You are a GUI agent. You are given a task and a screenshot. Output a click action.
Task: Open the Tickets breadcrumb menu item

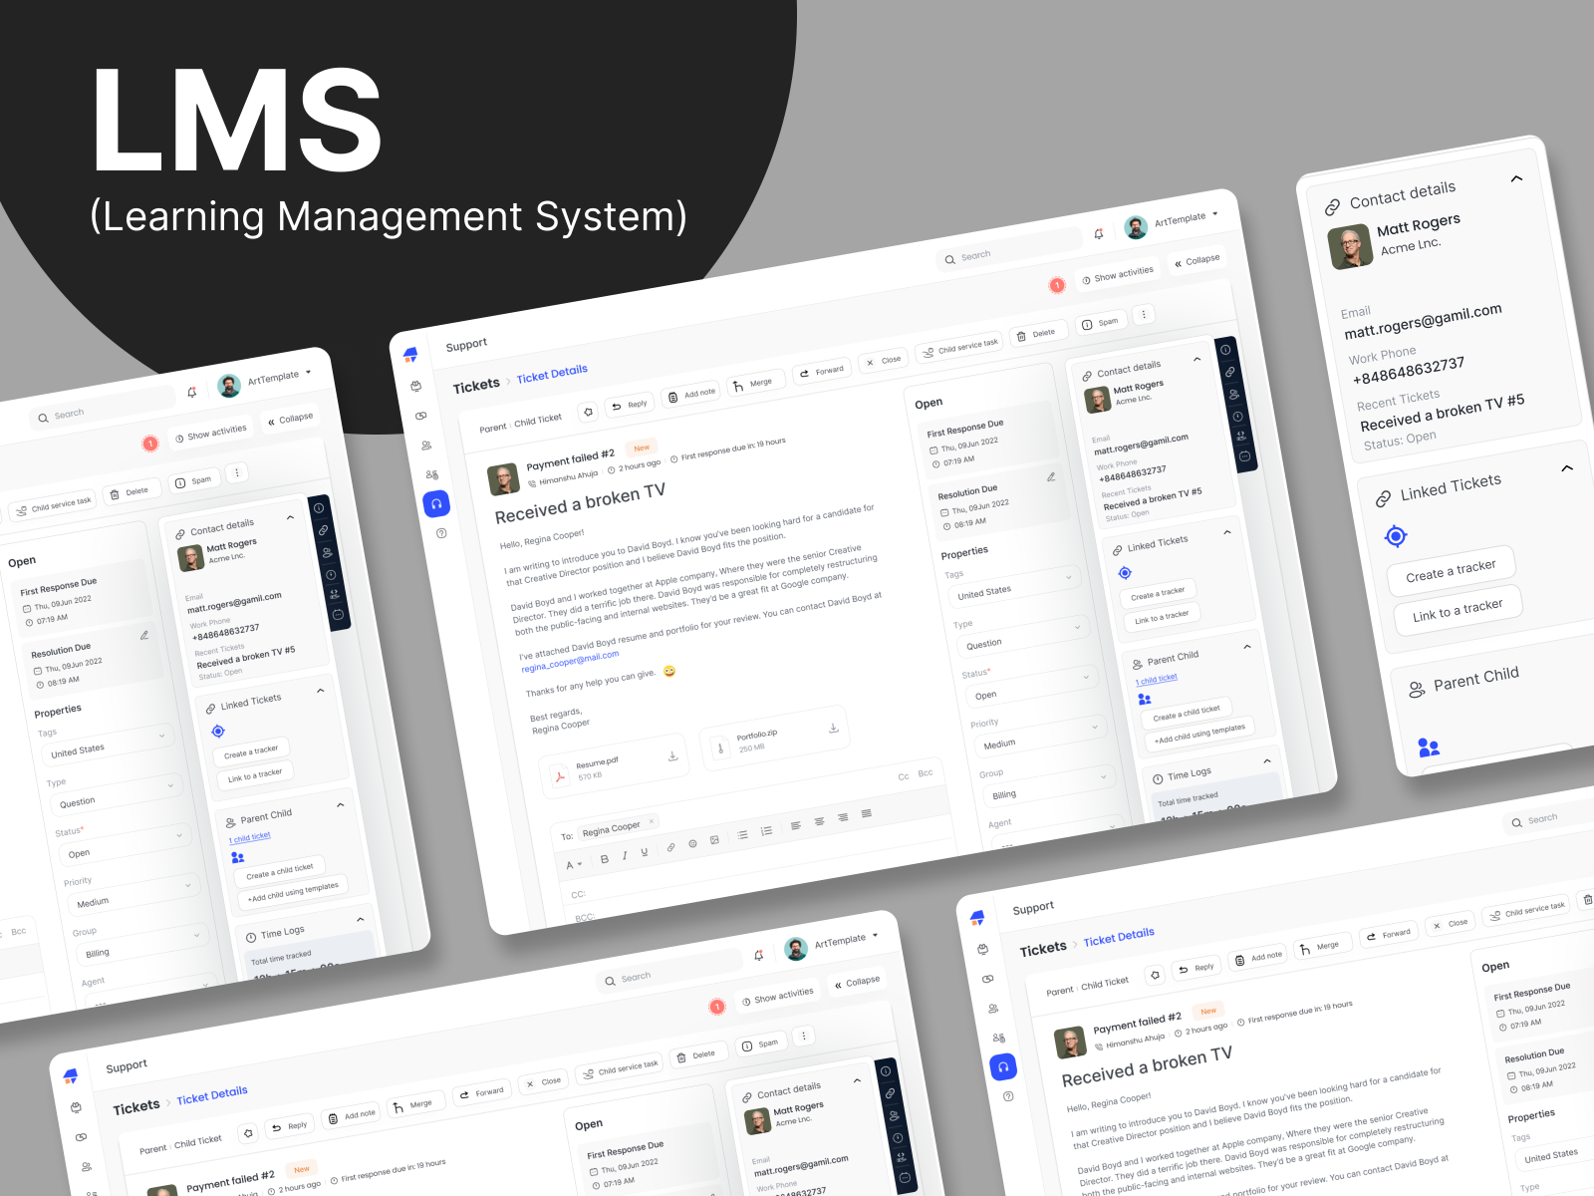(477, 384)
